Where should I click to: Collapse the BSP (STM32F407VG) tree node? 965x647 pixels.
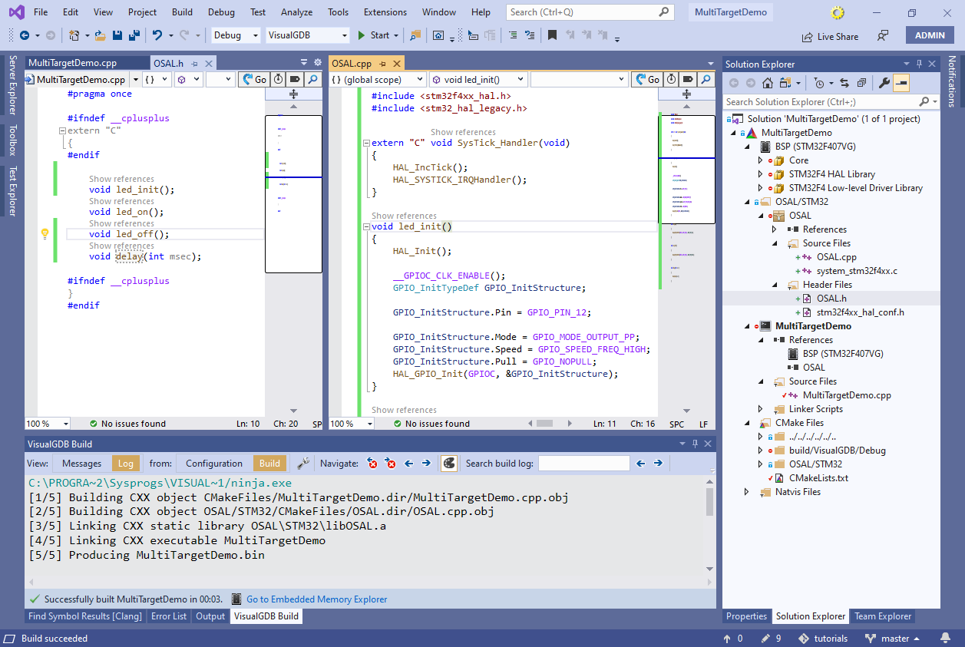pyautogui.click(x=747, y=147)
